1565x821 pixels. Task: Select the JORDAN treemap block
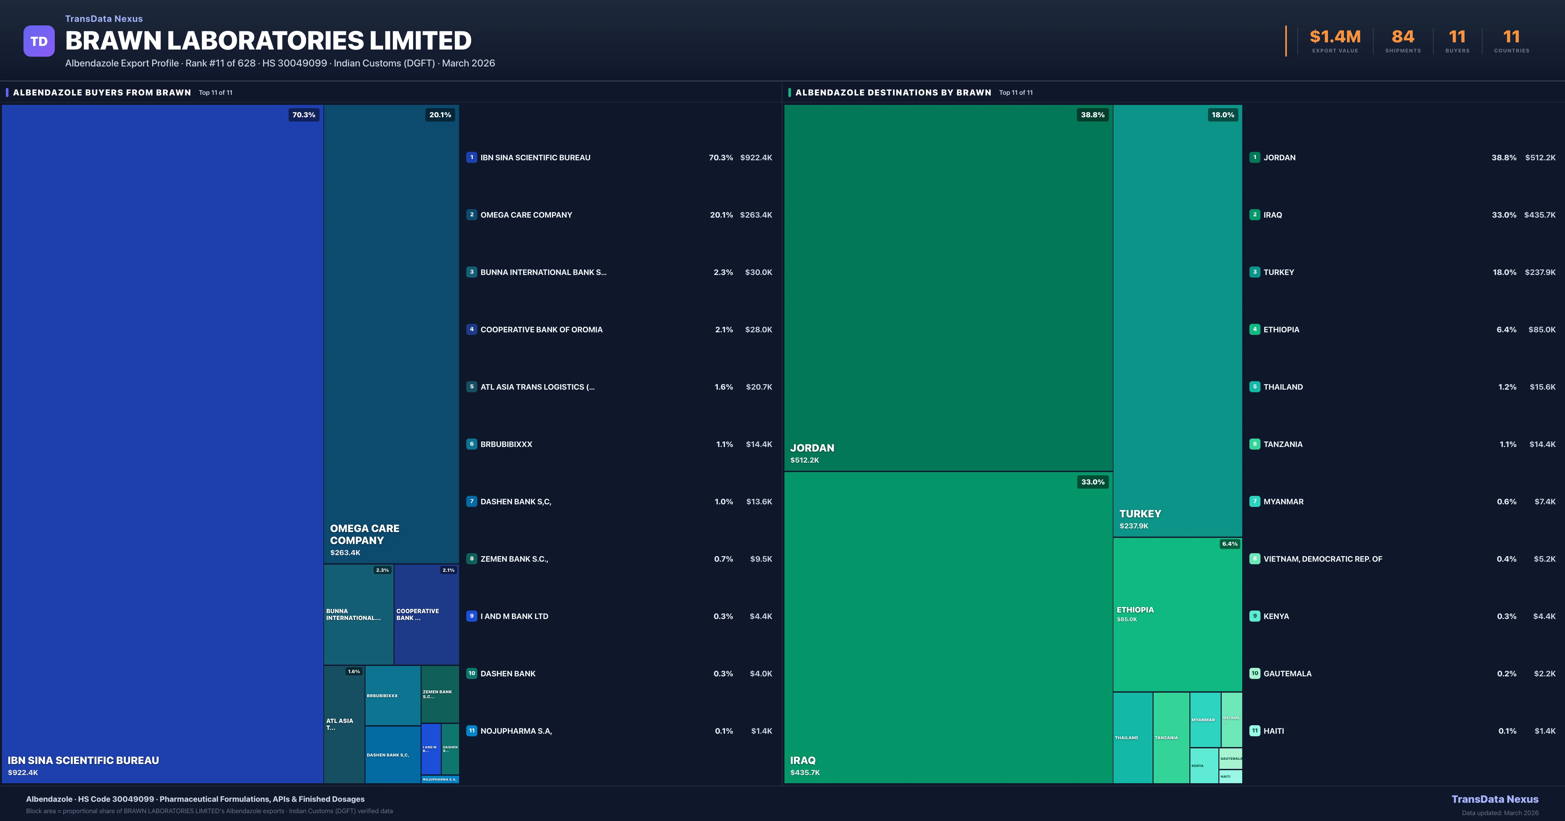click(x=948, y=288)
